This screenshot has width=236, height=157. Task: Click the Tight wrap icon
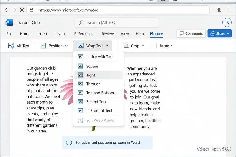[81, 75]
